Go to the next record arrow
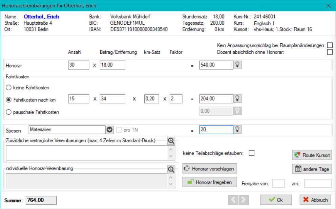The image size is (336, 209). click(x=244, y=200)
